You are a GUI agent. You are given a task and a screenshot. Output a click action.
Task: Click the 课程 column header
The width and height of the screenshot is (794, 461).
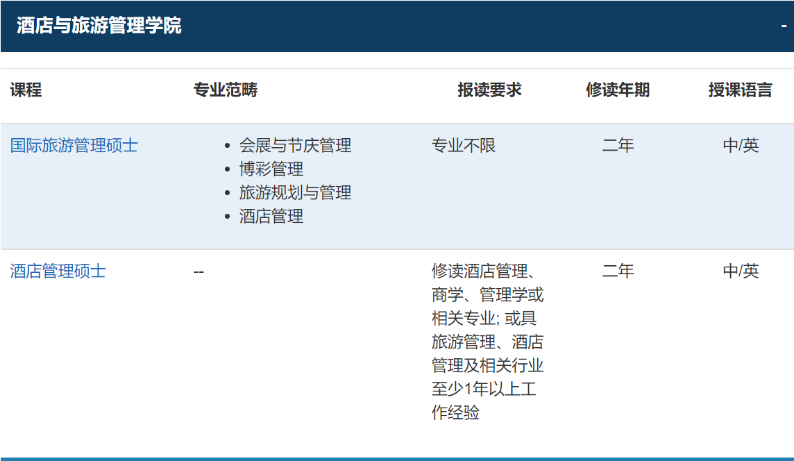26,90
